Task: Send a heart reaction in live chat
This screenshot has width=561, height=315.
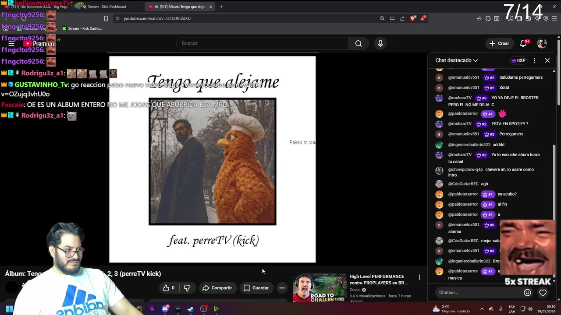Action: point(543,293)
